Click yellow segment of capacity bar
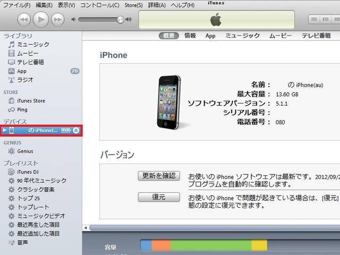The height and width of the screenshot is (255, 340). tap(259, 245)
